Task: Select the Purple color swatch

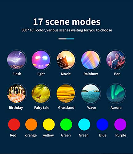Action: (120, 124)
